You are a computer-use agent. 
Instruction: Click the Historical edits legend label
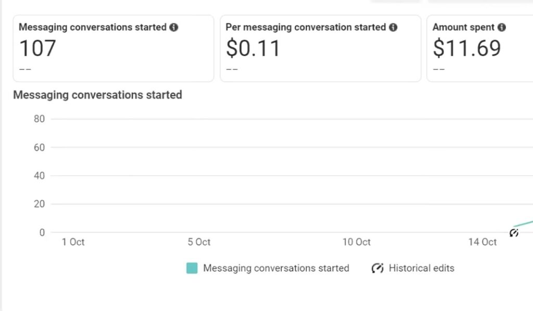[x=422, y=268]
